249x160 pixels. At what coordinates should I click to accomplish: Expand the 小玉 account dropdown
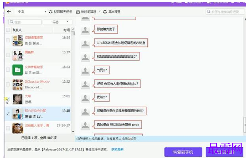[x=45, y=12]
